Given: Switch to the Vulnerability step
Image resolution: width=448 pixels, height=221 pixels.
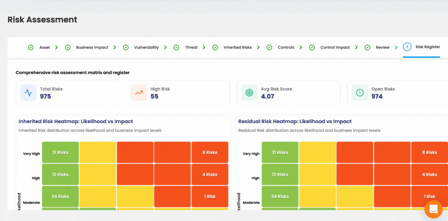Looking at the screenshot, I should (x=146, y=47).
